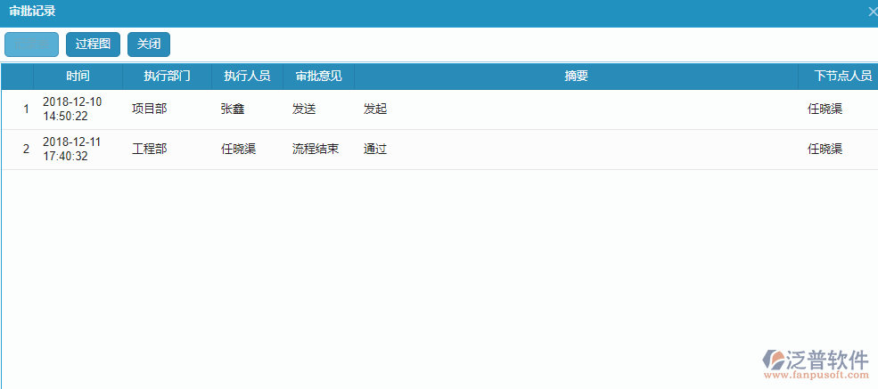Click 任晓渠 next-node cell in 发起 row
This screenshot has width=878, height=389.
point(825,109)
